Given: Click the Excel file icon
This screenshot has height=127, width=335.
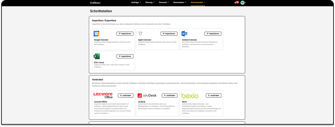Looking at the screenshot, I should click(97, 56).
